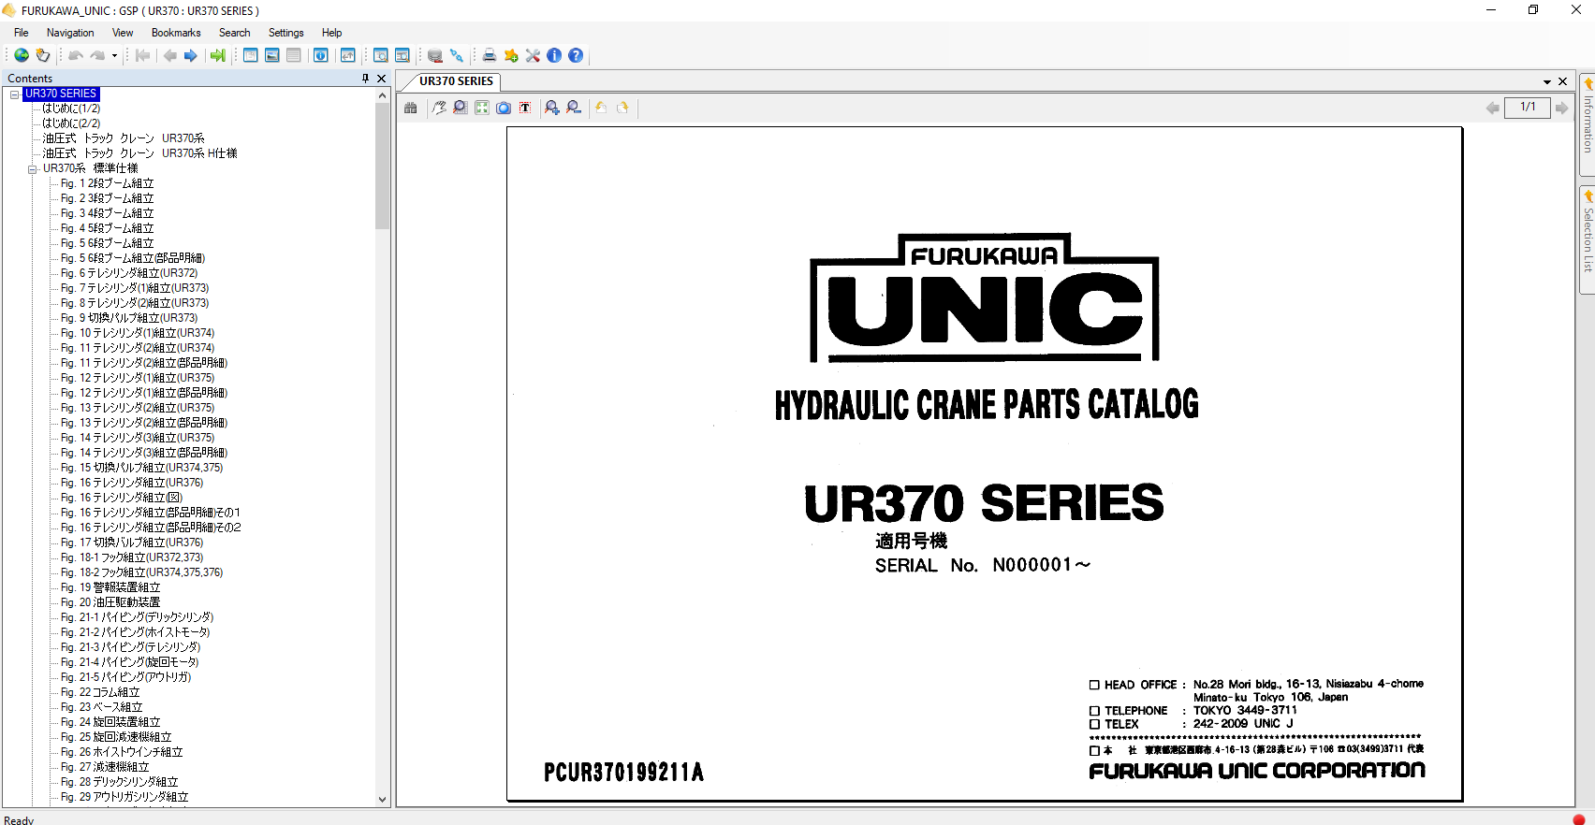Click the blue round information icon
Image resolution: width=1595 pixels, height=825 pixels.
554,56
